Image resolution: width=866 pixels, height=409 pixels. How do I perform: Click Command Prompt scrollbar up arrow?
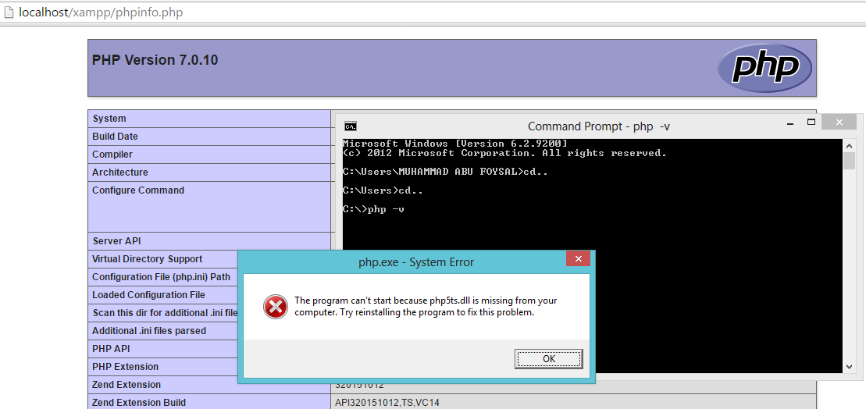850,146
